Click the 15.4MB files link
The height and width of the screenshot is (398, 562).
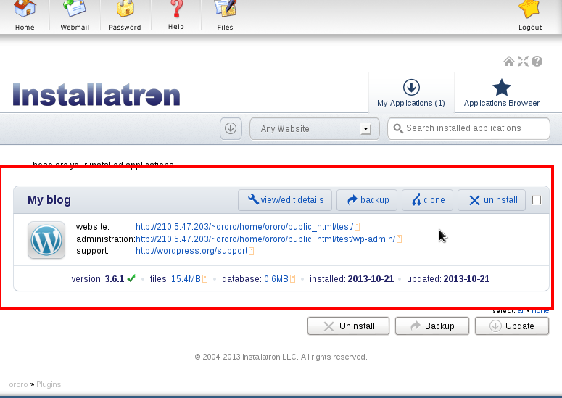(x=186, y=278)
